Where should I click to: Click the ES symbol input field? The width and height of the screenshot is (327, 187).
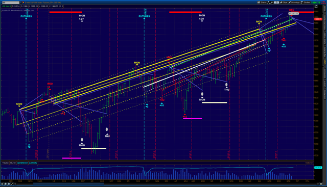(x=11, y=3)
